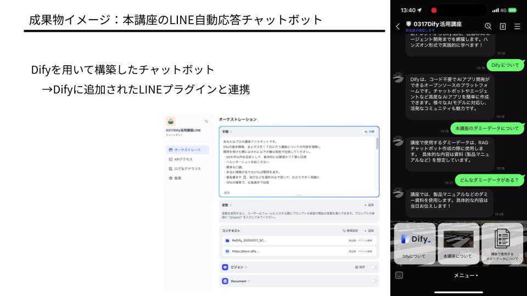This screenshot has height=296, width=527.
Task: Tap the Difyについて rich menu tile
Action: tap(414, 243)
